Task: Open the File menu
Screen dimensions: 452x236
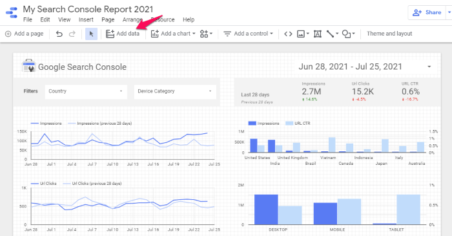Action: coord(27,19)
